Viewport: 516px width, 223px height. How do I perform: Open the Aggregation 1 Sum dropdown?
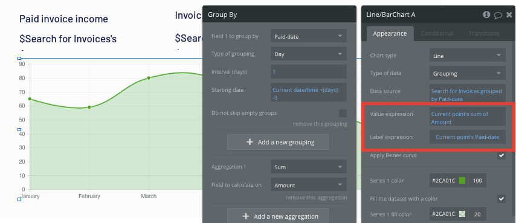click(309, 167)
